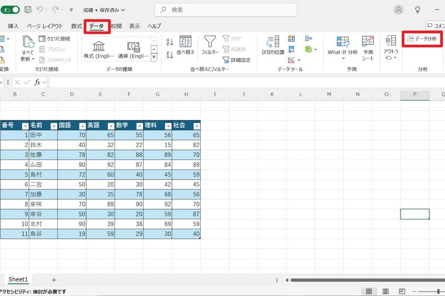The height and width of the screenshot is (296, 445).
Task: Click the lightbulb icon in title bar
Action: point(418,10)
